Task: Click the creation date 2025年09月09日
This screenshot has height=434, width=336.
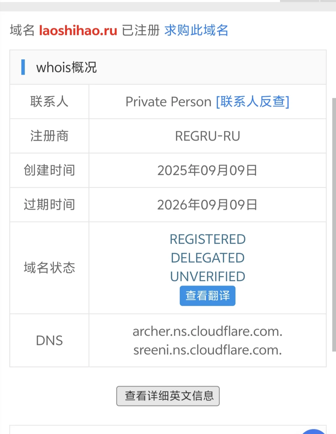Action: coord(208,170)
